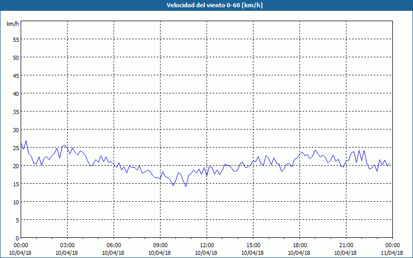The width and height of the screenshot is (413, 258).
Task: Click the '20' y-axis label
Action: point(16,166)
